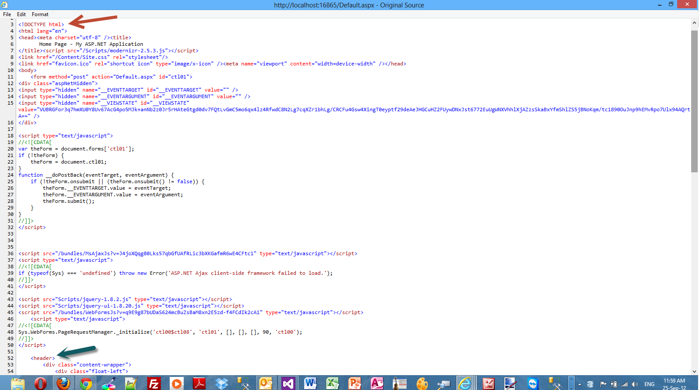Click the DOCTYPE html declaration on line 3
The height and width of the screenshot is (390, 699).
tap(41, 24)
